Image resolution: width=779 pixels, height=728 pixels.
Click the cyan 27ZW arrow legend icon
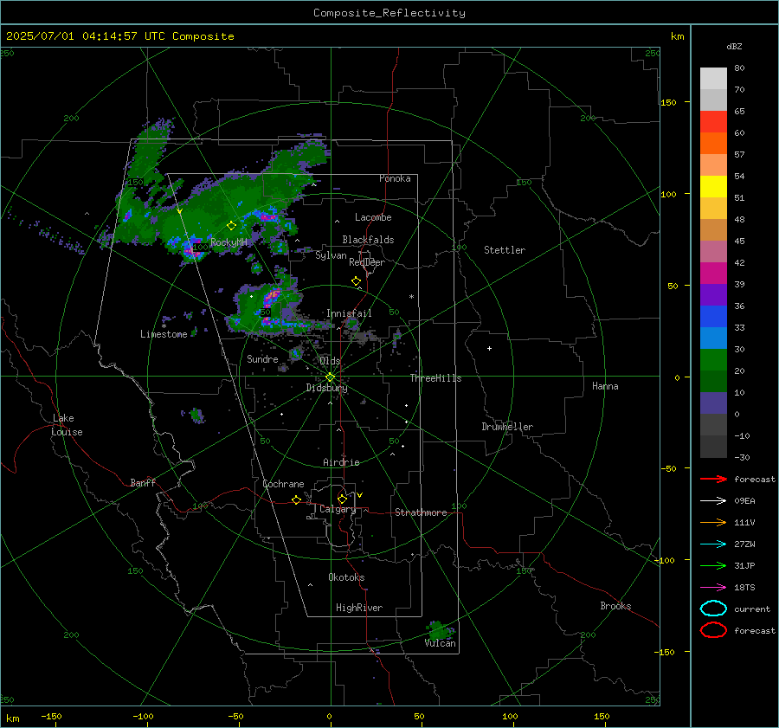click(713, 544)
